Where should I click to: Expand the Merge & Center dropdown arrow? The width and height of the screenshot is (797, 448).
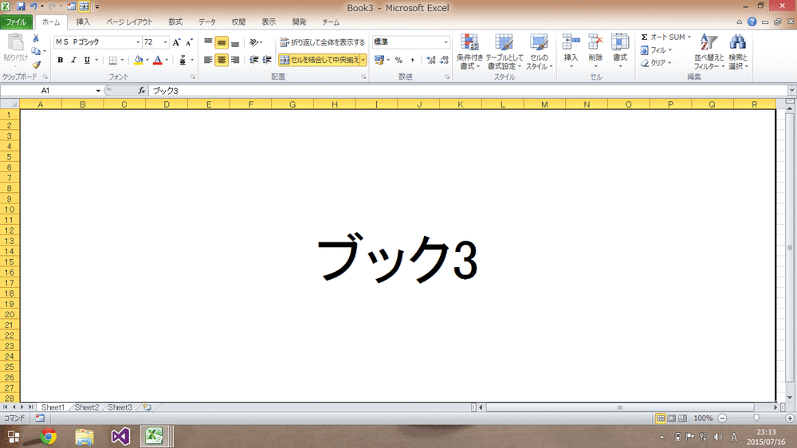(363, 60)
